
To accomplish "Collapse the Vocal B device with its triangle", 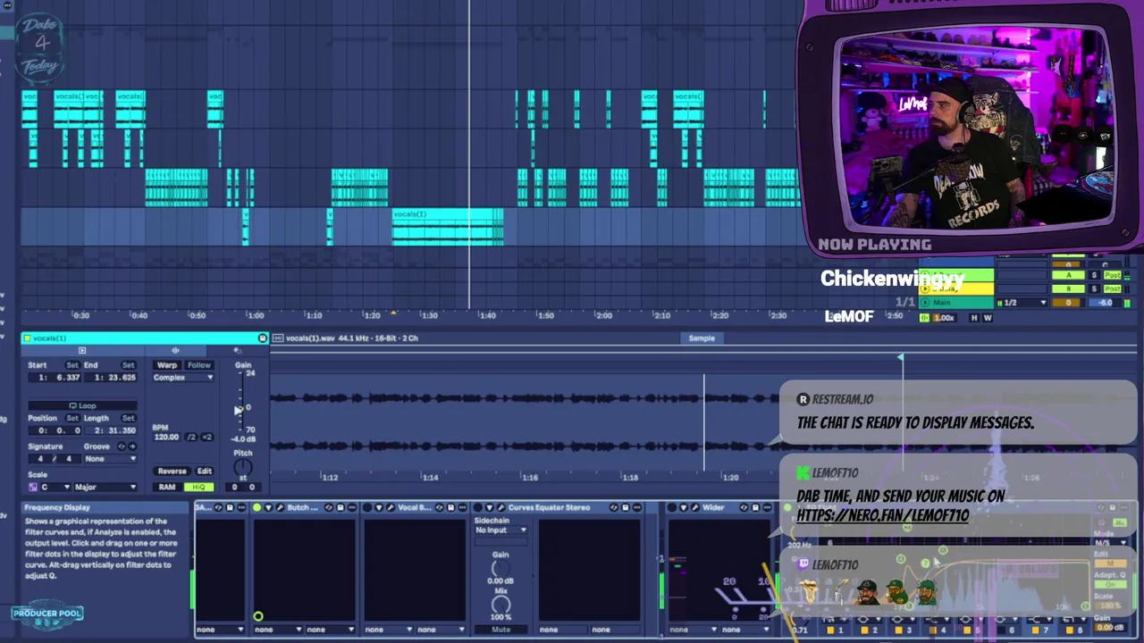I will click(379, 507).
